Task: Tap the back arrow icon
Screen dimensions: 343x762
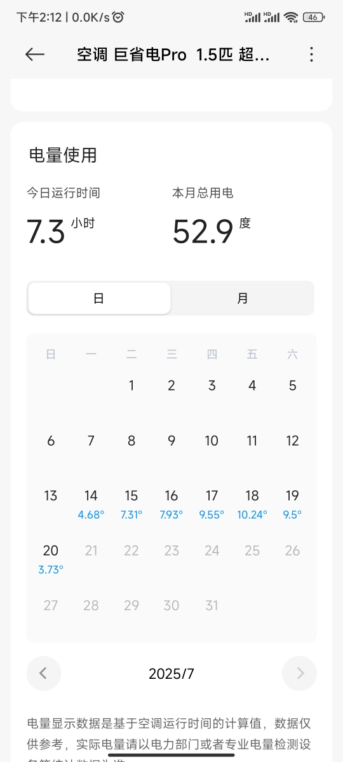Action: click(x=35, y=55)
